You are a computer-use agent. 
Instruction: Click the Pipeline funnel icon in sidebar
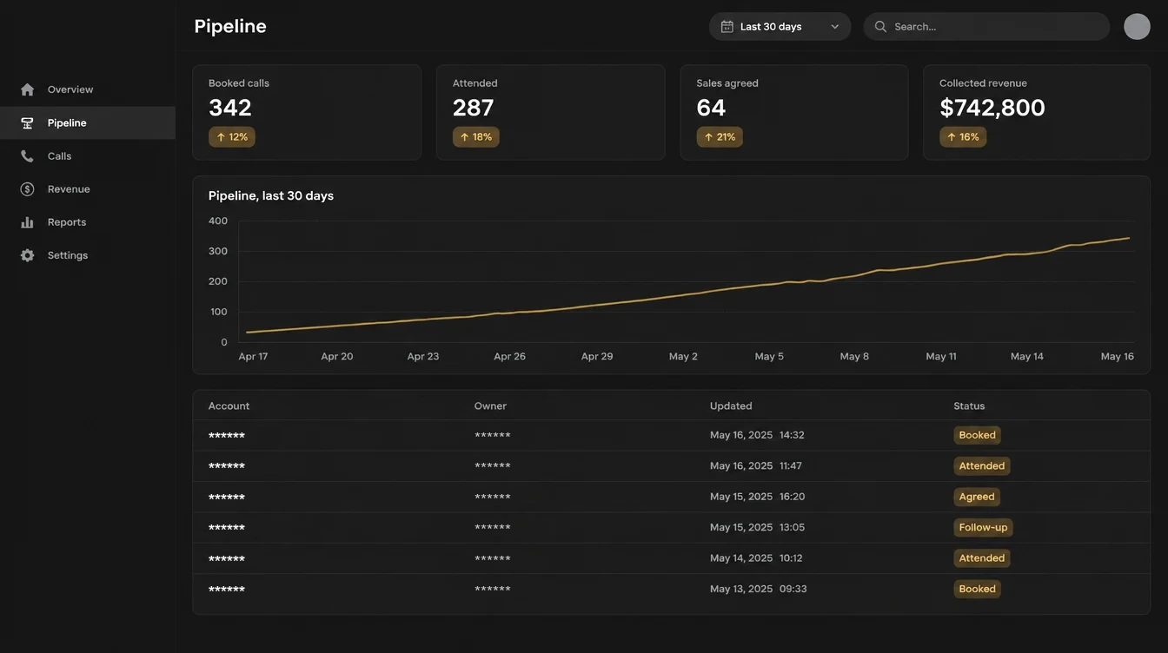pos(27,123)
